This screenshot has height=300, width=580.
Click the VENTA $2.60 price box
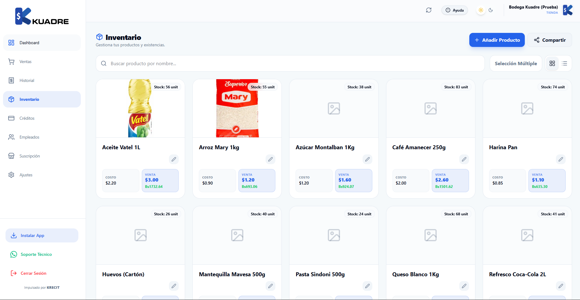click(450, 181)
